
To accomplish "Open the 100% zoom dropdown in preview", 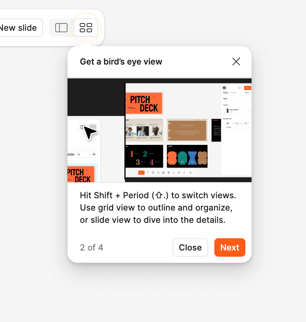I will 248,93.
